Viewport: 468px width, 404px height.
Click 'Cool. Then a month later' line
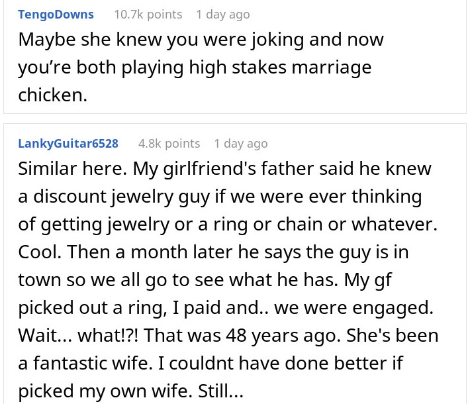tap(126, 252)
